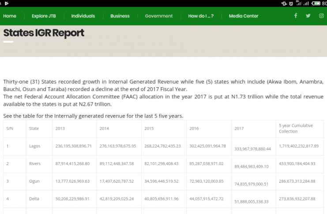327x214 pixels.
Task: Click the Rivers state table cell
Action: tap(35, 163)
